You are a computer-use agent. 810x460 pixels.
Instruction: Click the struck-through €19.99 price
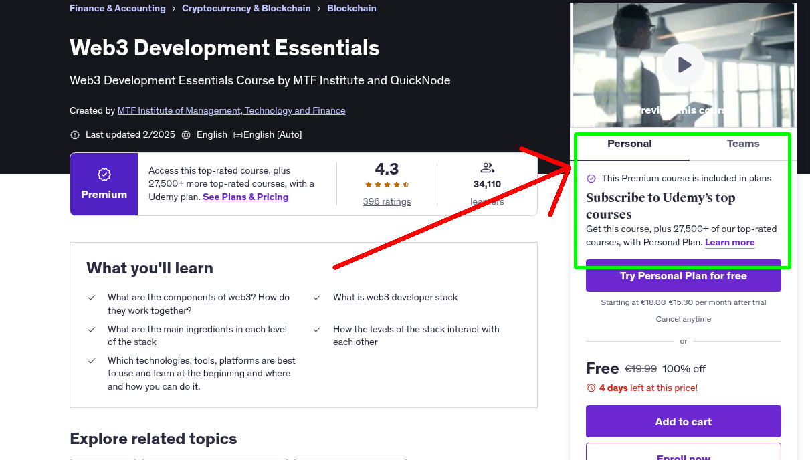point(641,369)
